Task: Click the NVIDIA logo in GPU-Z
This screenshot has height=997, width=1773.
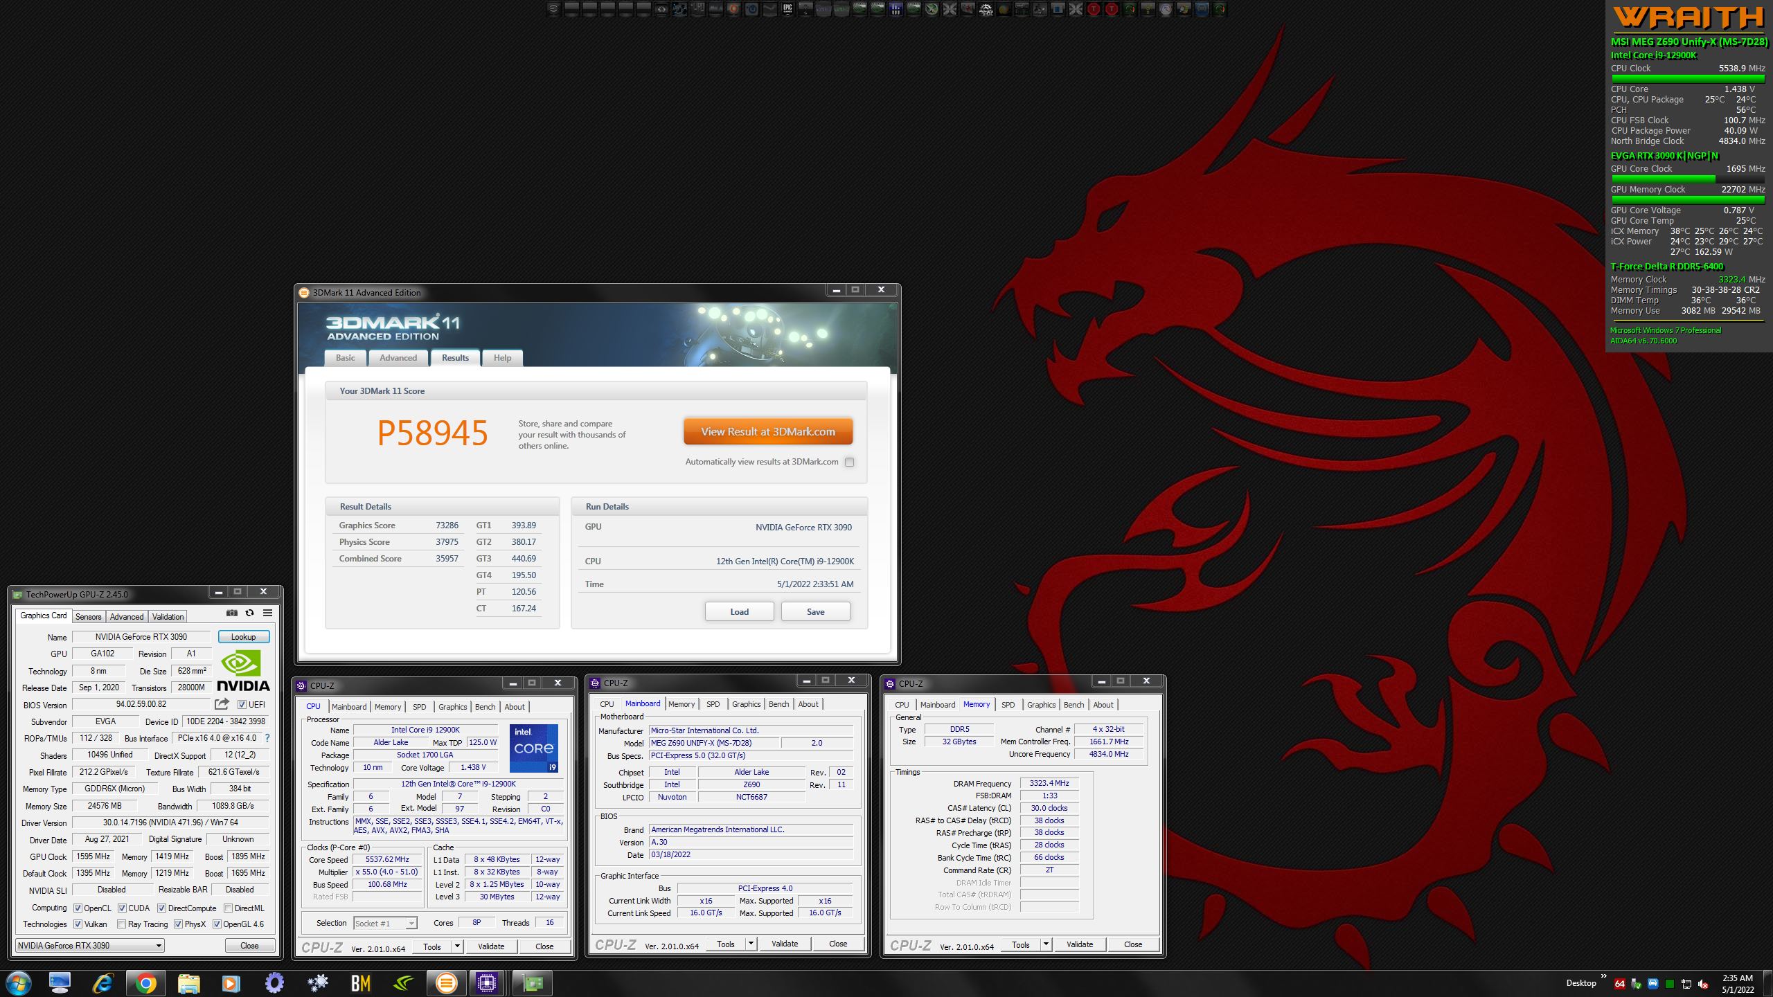Action: [x=243, y=671]
